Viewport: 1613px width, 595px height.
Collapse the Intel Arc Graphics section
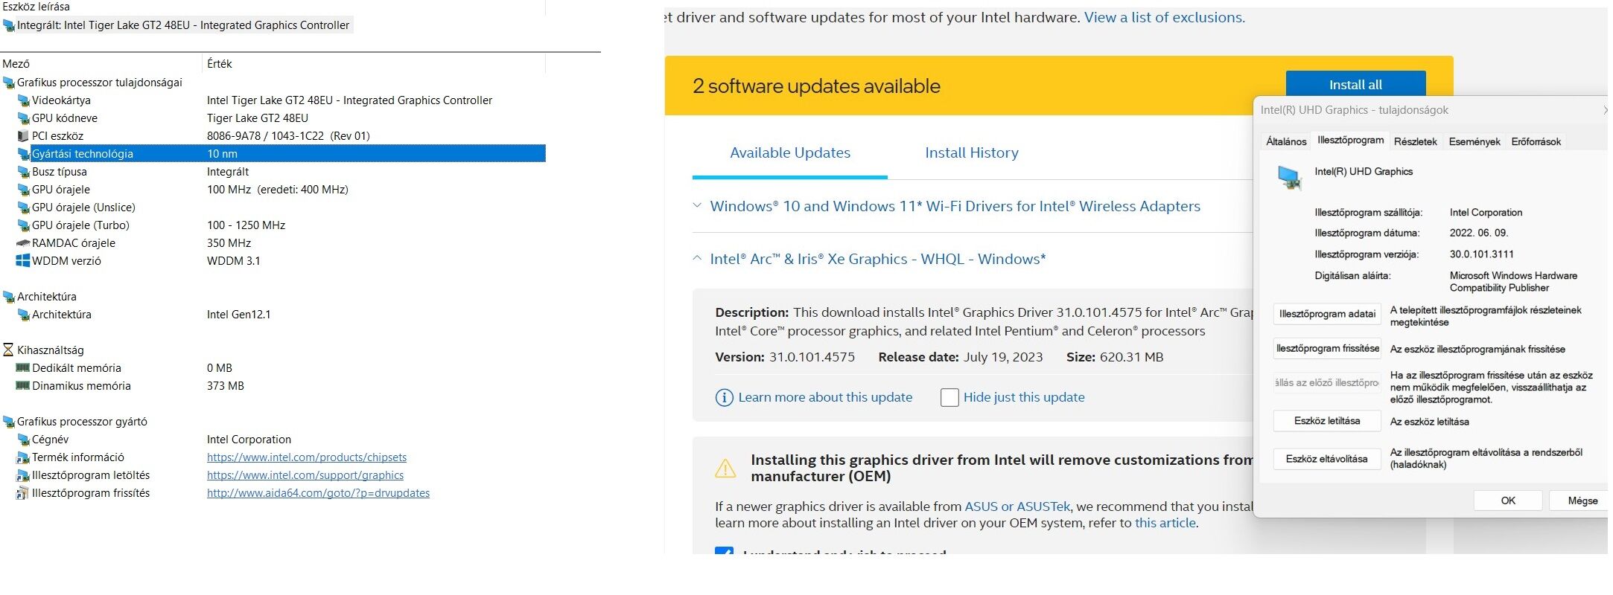click(x=698, y=259)
